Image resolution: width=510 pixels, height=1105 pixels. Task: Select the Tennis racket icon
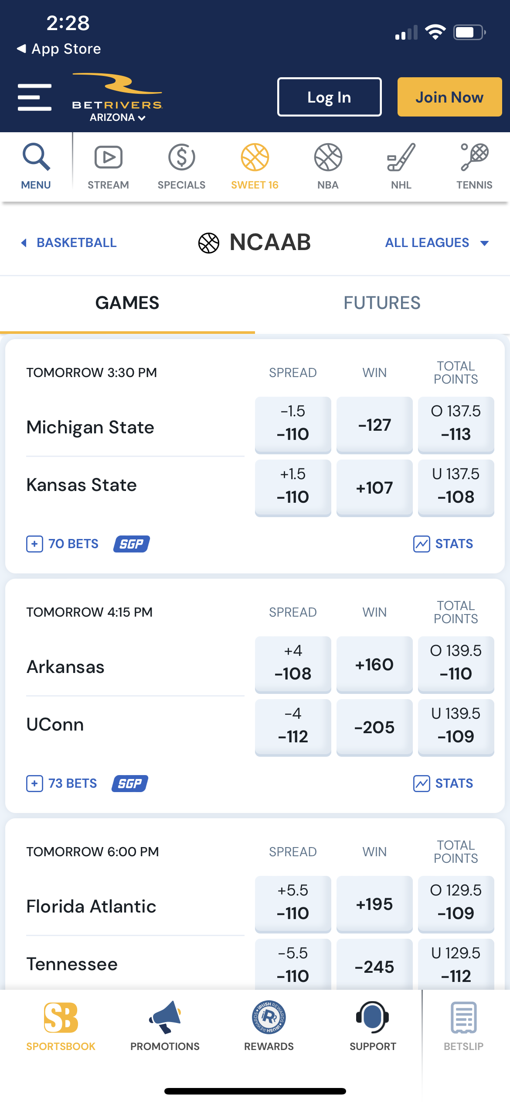pos(474,157)
